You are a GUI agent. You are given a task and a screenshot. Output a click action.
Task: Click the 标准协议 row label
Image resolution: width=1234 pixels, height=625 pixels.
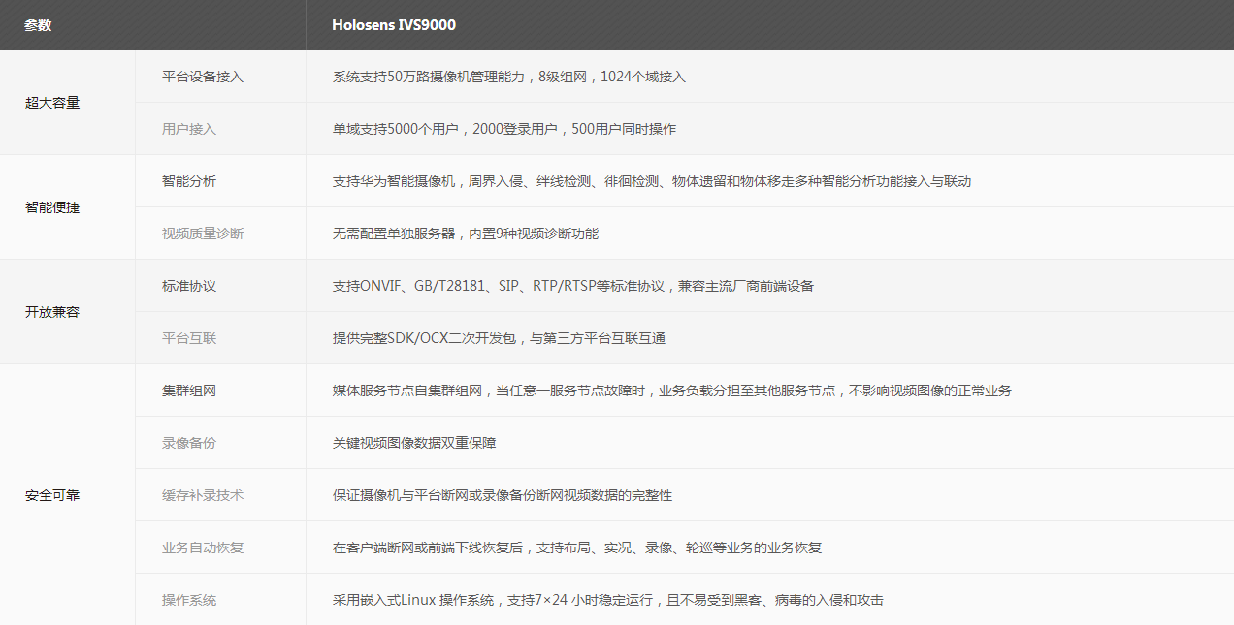click(189, 286)
